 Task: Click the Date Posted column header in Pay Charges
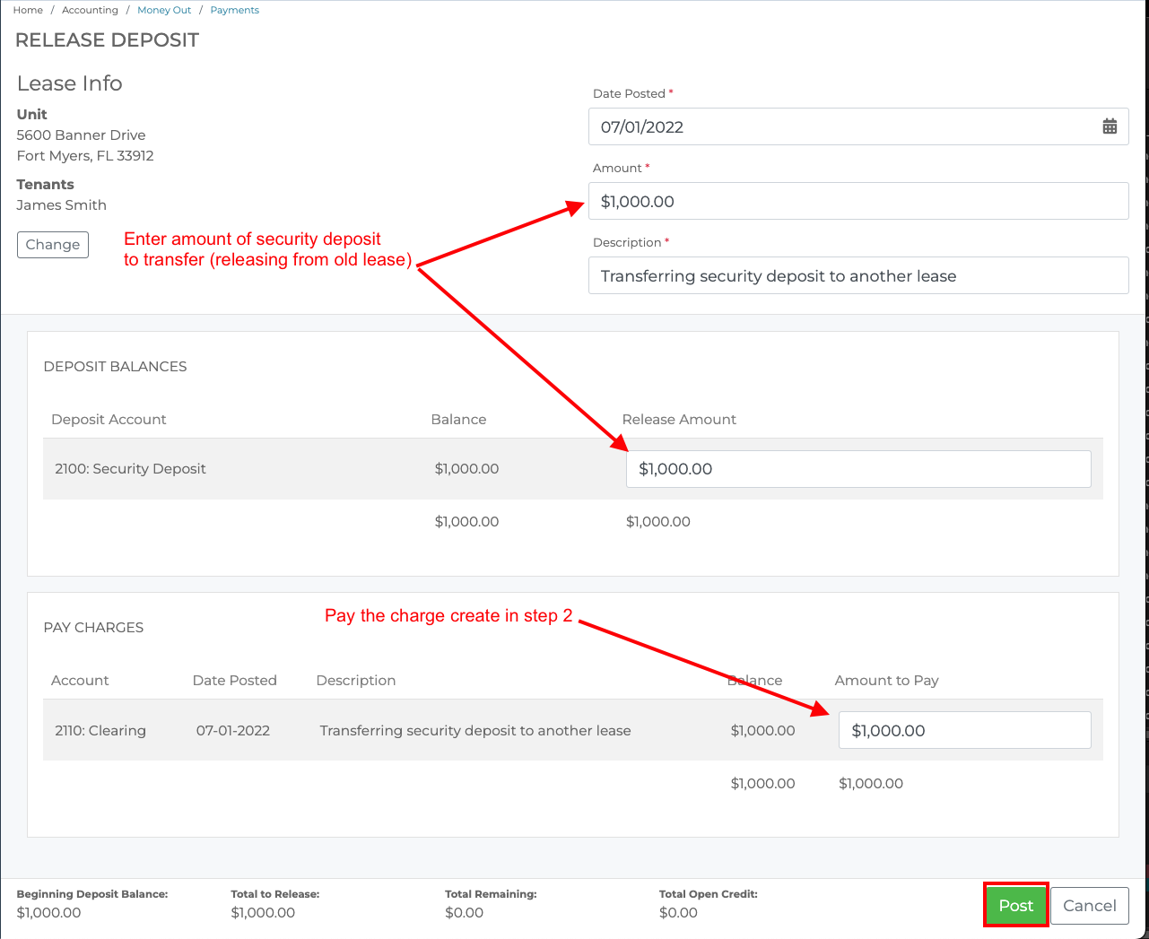coord(235,680)
